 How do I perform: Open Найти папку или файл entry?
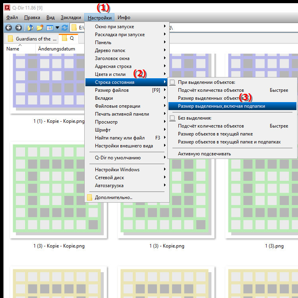[126, 138]
